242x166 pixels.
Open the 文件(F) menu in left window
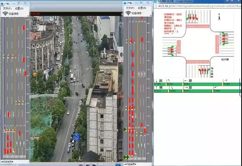(7, 8)
